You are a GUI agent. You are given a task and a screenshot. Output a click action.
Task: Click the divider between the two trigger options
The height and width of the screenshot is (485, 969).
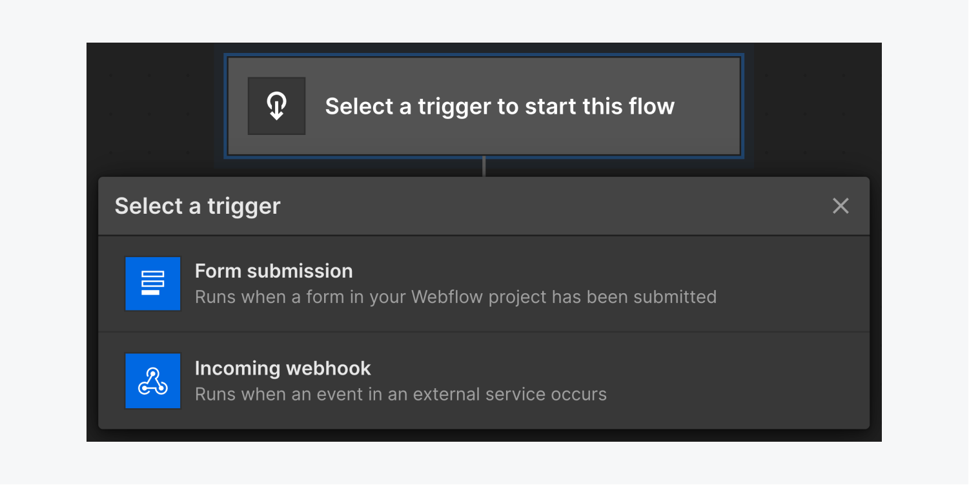pyautogui.click(x=484, y=333)
